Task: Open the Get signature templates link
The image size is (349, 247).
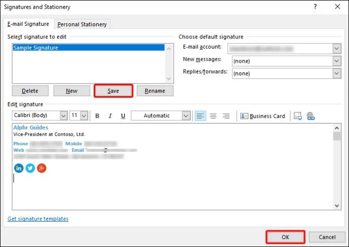Action: click(x=38, y=219)
